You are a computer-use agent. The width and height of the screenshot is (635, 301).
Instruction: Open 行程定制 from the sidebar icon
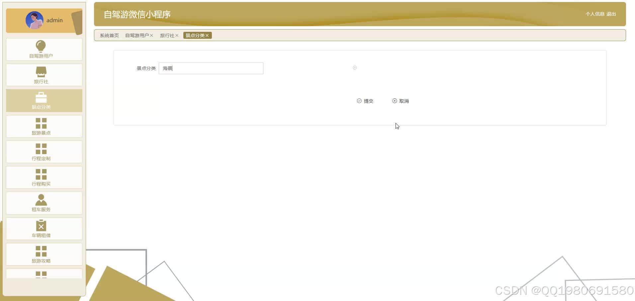[x=41, y=148]
